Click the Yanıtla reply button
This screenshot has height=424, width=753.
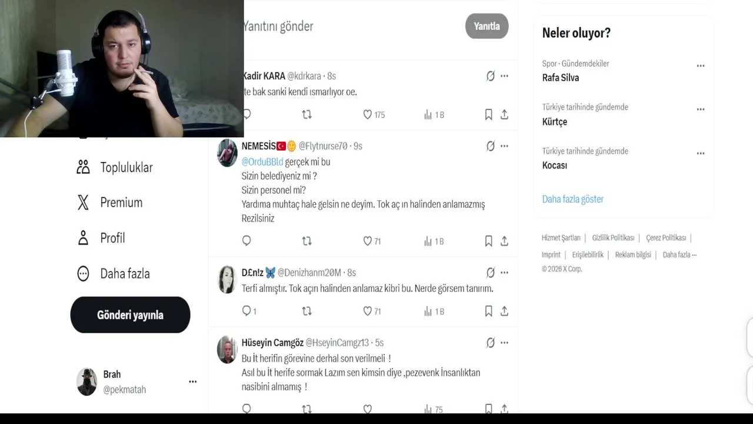pyautogui.click(x=487, y=26)
